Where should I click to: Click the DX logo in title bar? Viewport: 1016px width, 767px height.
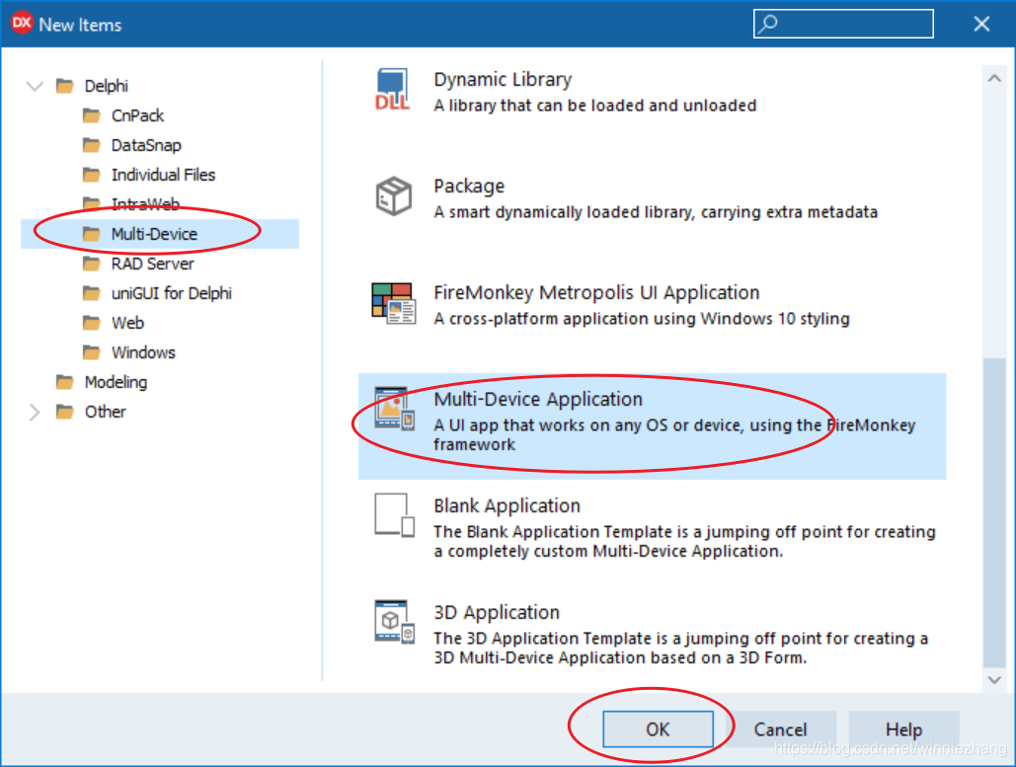click(22, 23)
